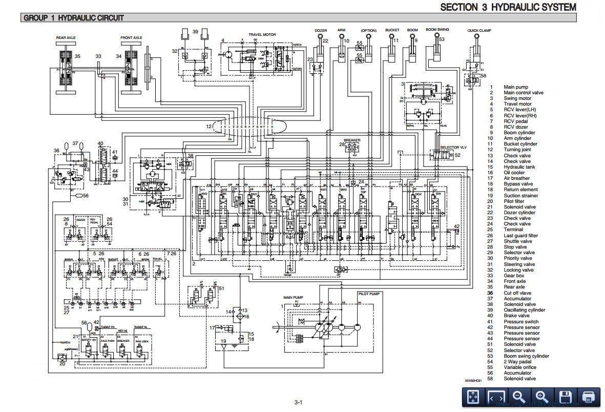Click the "PILOT PUMP" diagram label
This screenshot has height=412, width=605.
pyautogui.click(x=369, y=294)
